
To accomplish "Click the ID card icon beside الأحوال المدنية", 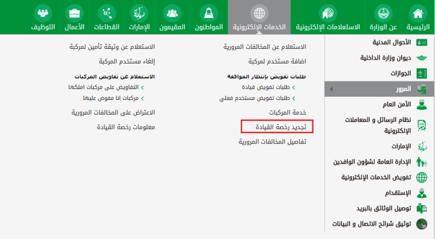I will point(421,42).
